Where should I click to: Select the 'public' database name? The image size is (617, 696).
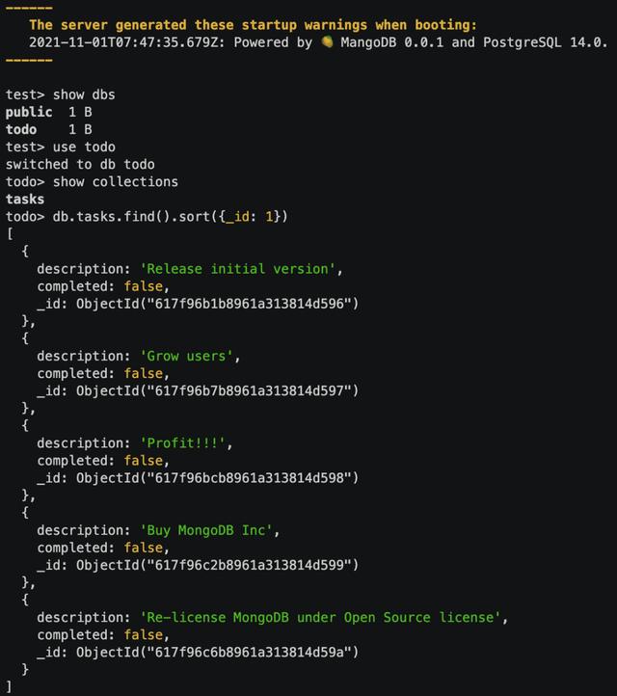tap(29, 112)
